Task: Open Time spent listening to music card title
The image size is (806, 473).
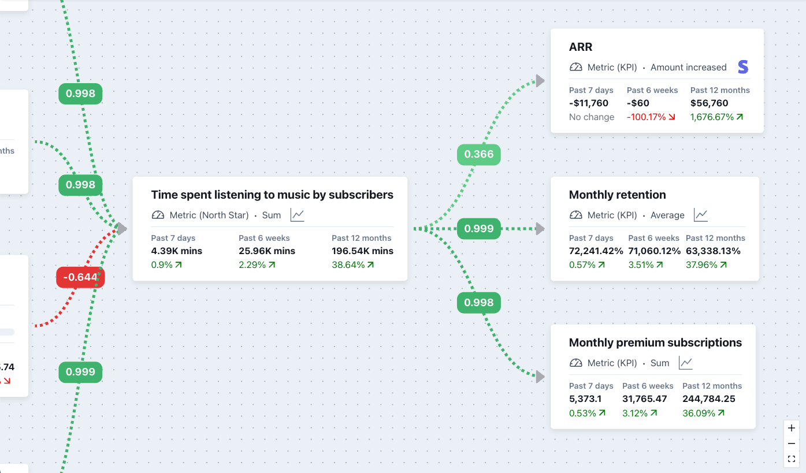Action: point(272,195)
